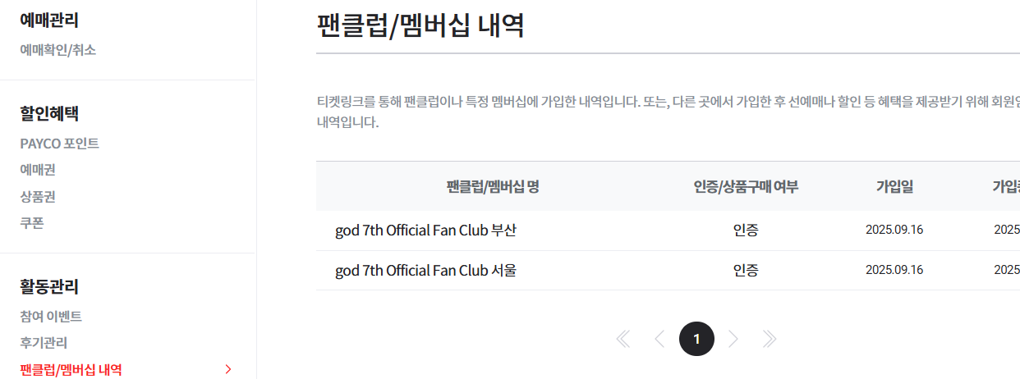This screenshot has width=1020, height=379.
Task: Go to 예매권 in sidebar
Action: coord(38,170)
